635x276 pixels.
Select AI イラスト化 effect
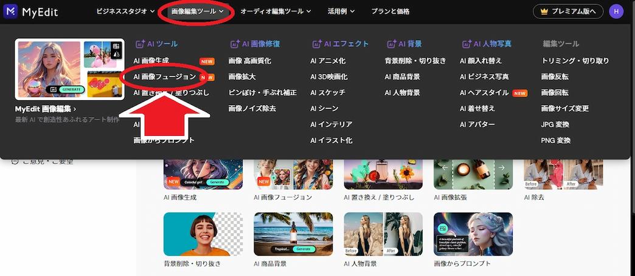point(331,140)
